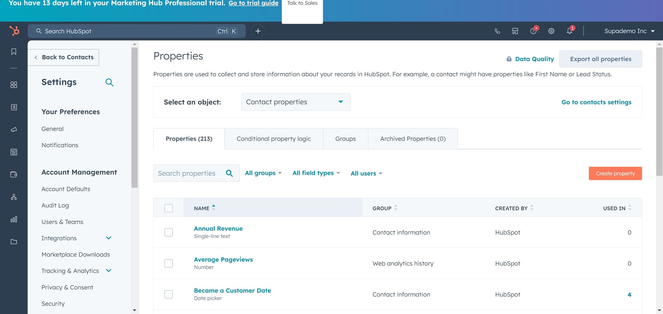Viewport: 663px width, 314px height.
Task: Open the Calling phone icon
Action: click(497, 31)
